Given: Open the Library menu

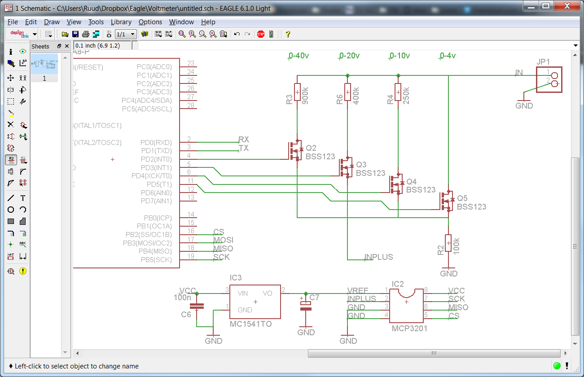Looking at the screenshot, I should pyautogui.click(x=120, y=22).
